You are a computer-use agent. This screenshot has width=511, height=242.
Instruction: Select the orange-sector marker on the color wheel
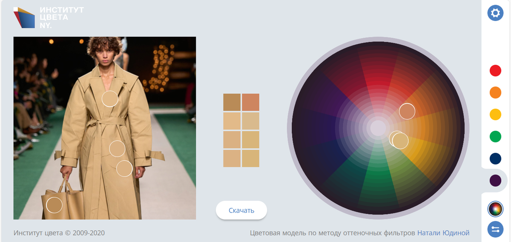407,111
